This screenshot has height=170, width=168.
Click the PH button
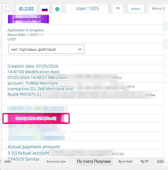click(x=118, y=9)
